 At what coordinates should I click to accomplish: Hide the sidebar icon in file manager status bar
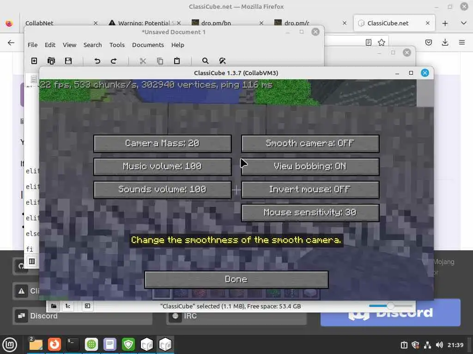point(87,306)
